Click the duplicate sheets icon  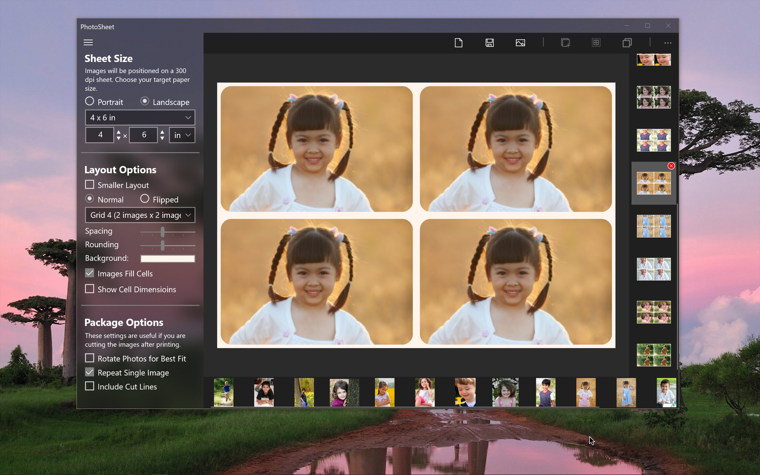tap(627, 43)
